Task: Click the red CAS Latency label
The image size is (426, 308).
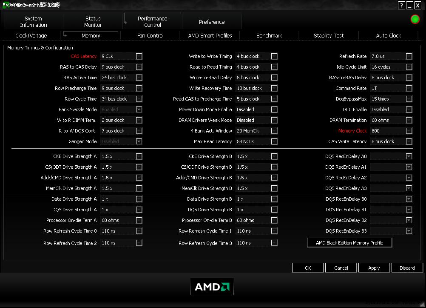Action: pyautogui.click(x=83, y=56)
